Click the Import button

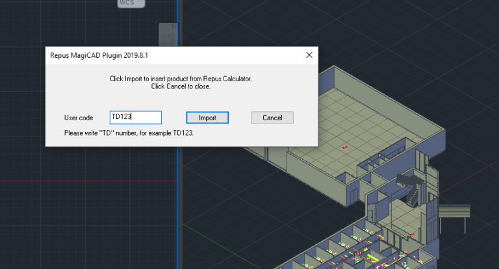pyautogui.click(x=207, y=118)
